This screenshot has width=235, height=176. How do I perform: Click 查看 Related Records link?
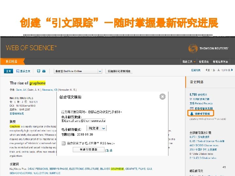(201, 103)
